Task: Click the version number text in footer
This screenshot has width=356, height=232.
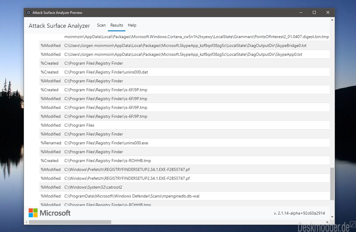Action: click(x=299, y=213)
